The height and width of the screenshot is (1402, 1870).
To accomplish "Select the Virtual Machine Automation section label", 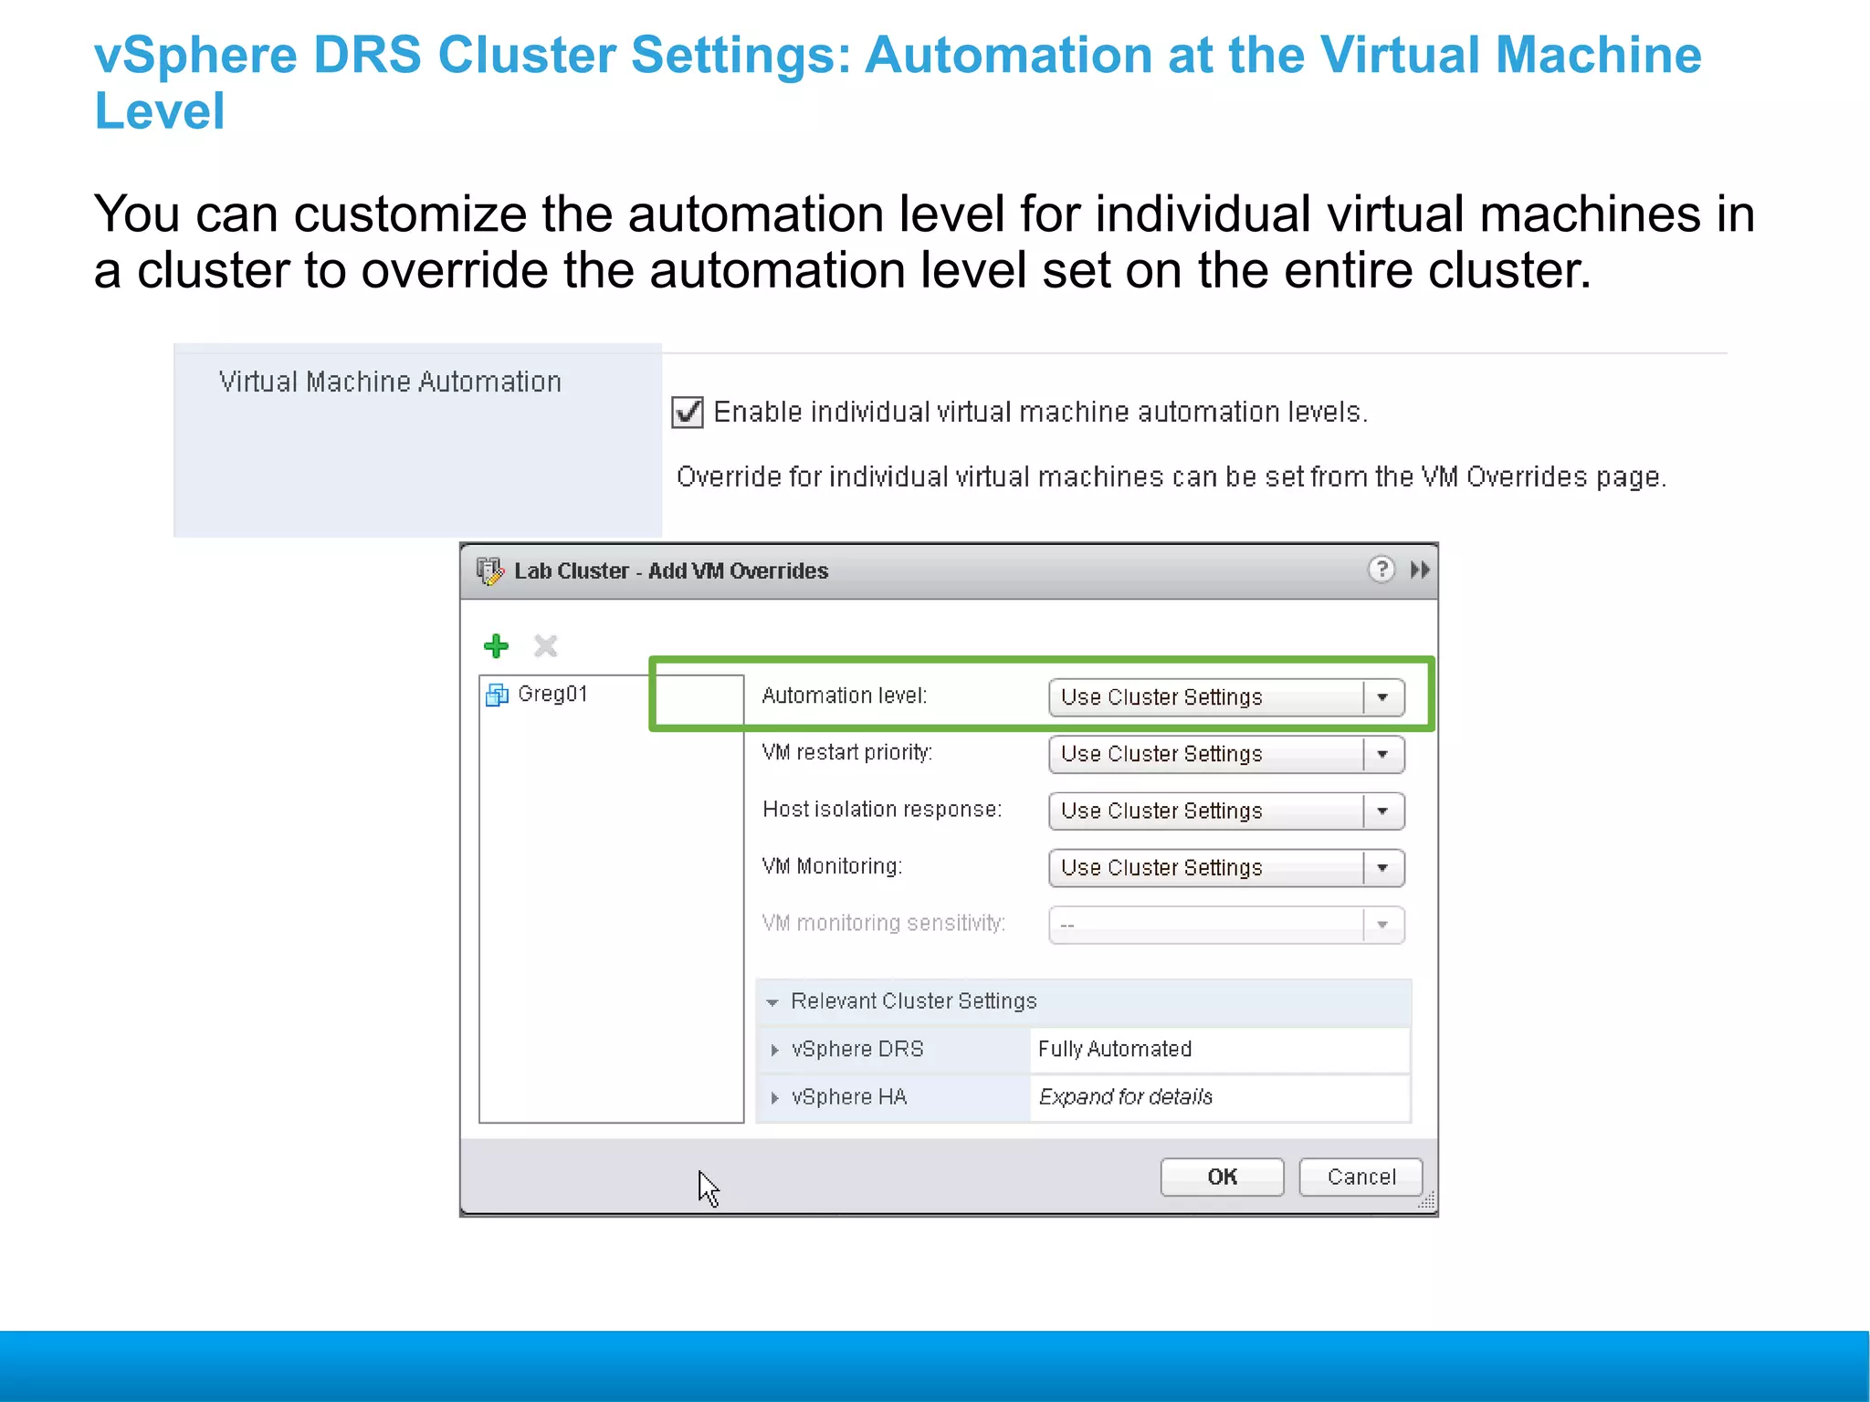I will pyautogui.click(x=390, y=382).
